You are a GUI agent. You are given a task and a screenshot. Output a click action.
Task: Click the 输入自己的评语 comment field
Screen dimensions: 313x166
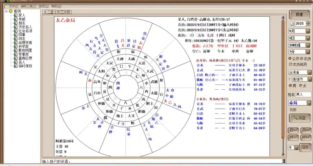(x=162, y=161)
